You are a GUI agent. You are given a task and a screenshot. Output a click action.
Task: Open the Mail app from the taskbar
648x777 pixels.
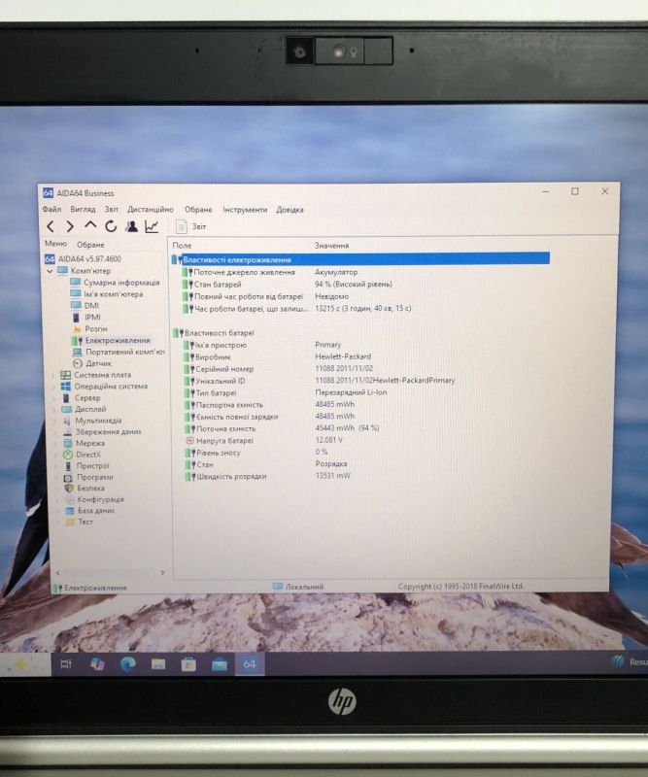coord(220,664)
